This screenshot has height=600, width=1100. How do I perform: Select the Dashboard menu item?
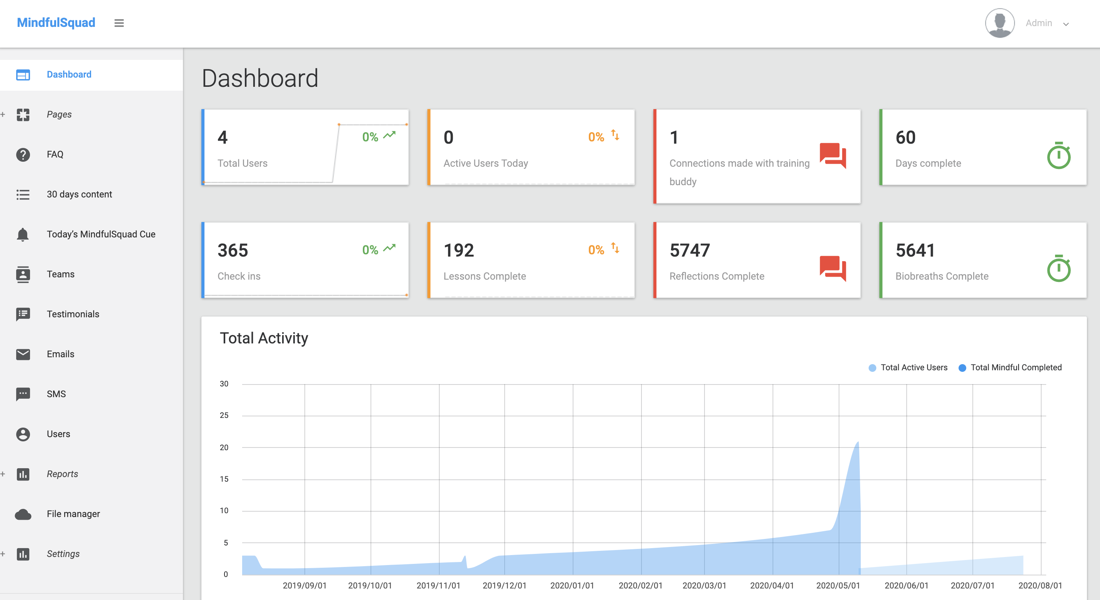coord(69,75)
